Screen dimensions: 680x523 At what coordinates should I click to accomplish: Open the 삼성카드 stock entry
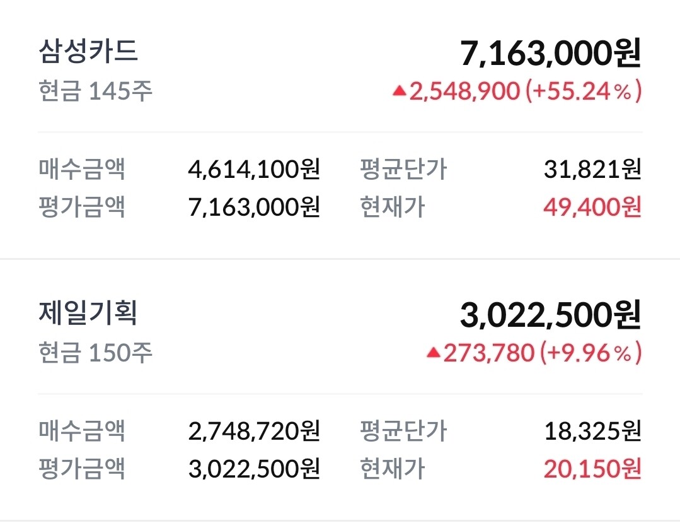point(88,52)
